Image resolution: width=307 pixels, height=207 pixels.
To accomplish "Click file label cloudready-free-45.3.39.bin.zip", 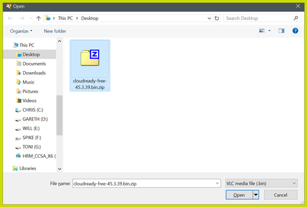I will point(90,84).
